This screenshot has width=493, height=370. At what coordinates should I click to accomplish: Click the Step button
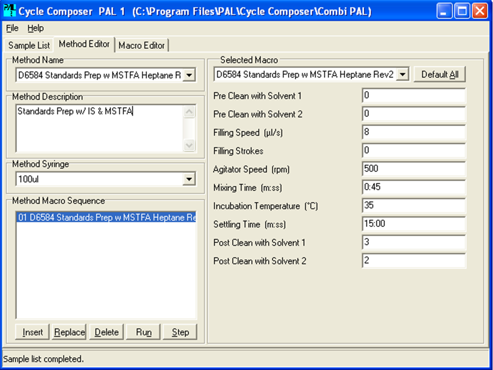pos(180,332)
